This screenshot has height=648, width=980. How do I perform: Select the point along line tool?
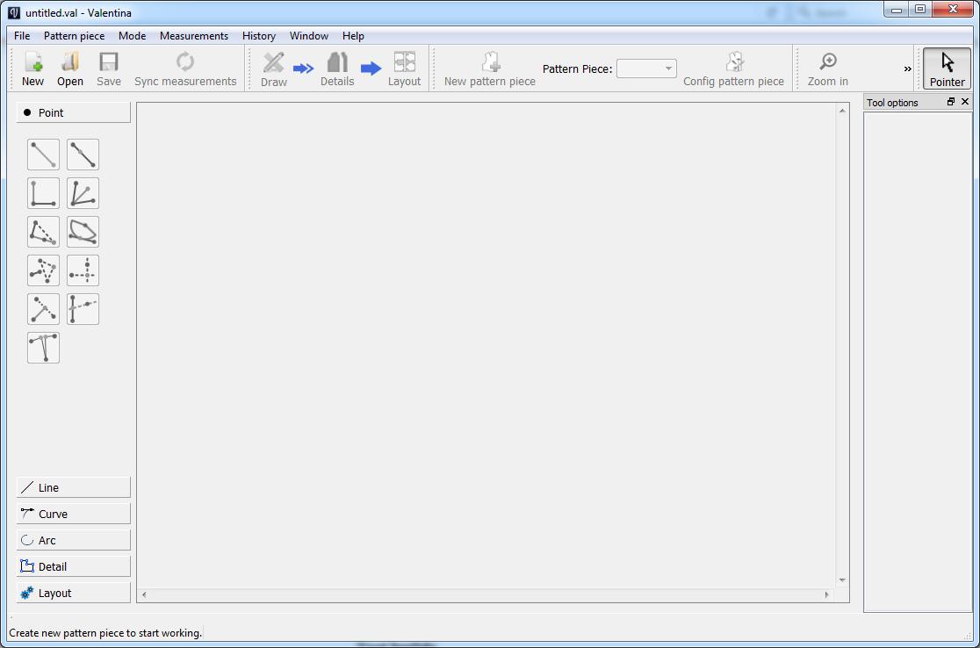(x=83, y=155)
